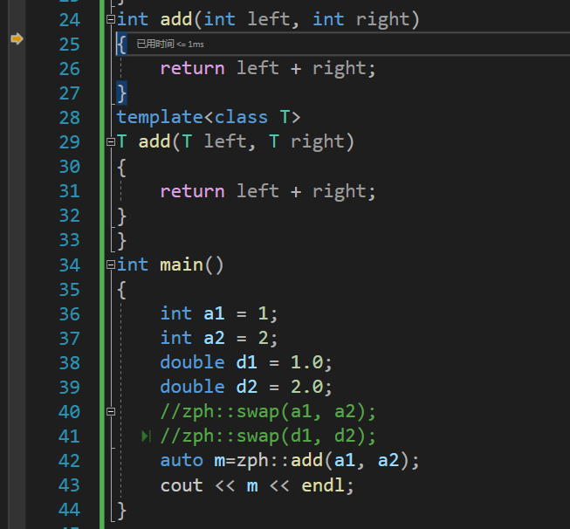Click line number 24

69,19
